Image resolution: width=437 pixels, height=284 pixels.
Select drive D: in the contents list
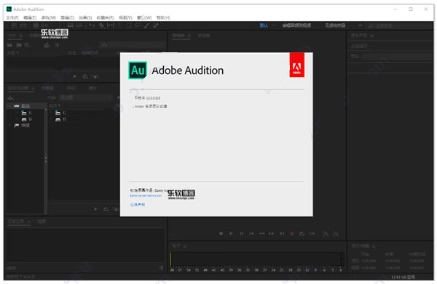coord(60,119)
